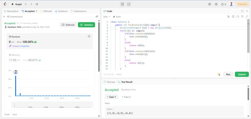Toggle fullscreen for the Code panel
The width and height of the screenshot is (251, 119).
click(242, 11)
